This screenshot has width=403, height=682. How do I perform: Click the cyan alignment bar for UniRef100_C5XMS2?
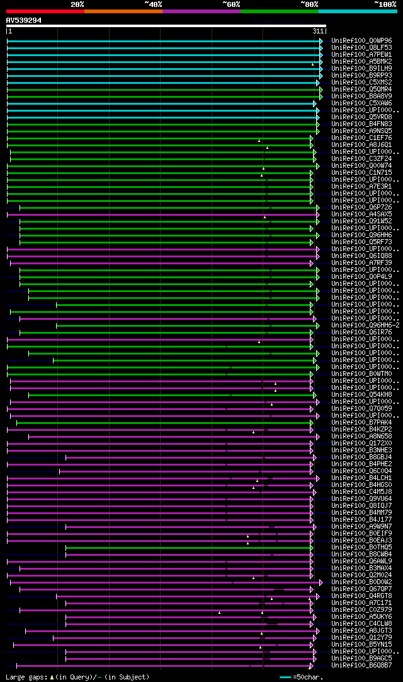[162, 83]
